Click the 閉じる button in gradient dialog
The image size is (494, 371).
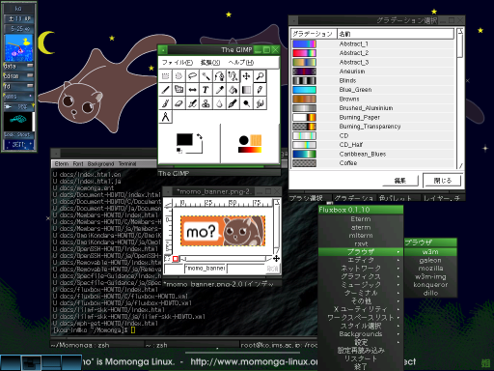tap(443, 181)
